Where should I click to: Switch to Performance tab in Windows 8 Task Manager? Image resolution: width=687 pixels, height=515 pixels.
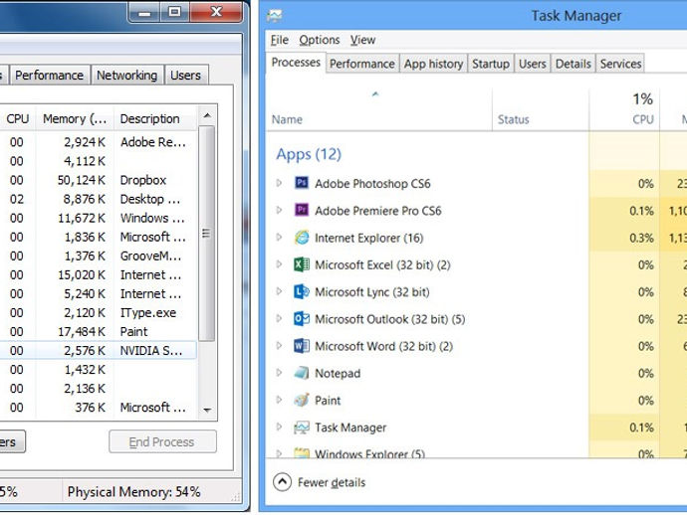pos(361,64)
